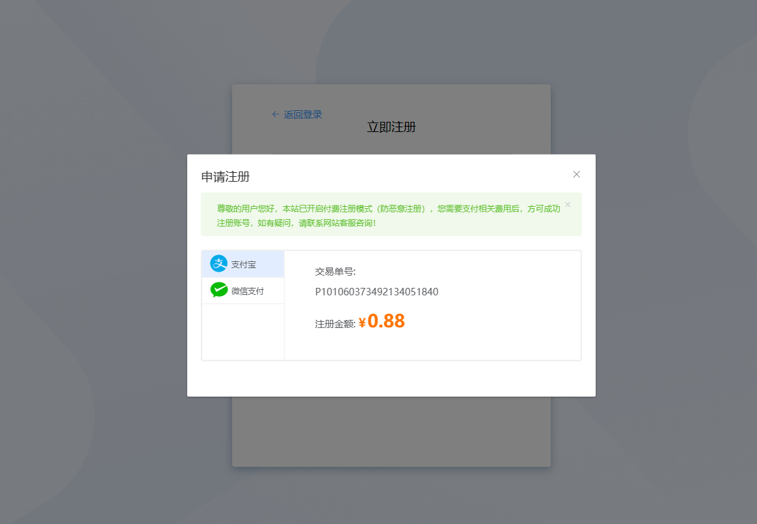Screen dimensions: 757x524
Task: Select the 支付宝 payment tab
Action: pos(243,264)
